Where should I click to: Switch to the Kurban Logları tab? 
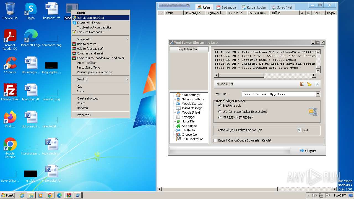[x=253, y=7]
